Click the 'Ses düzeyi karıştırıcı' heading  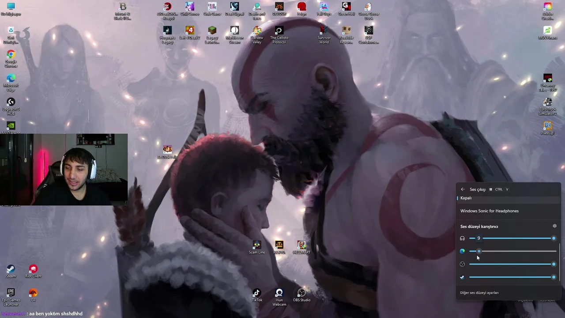point(479,227)
